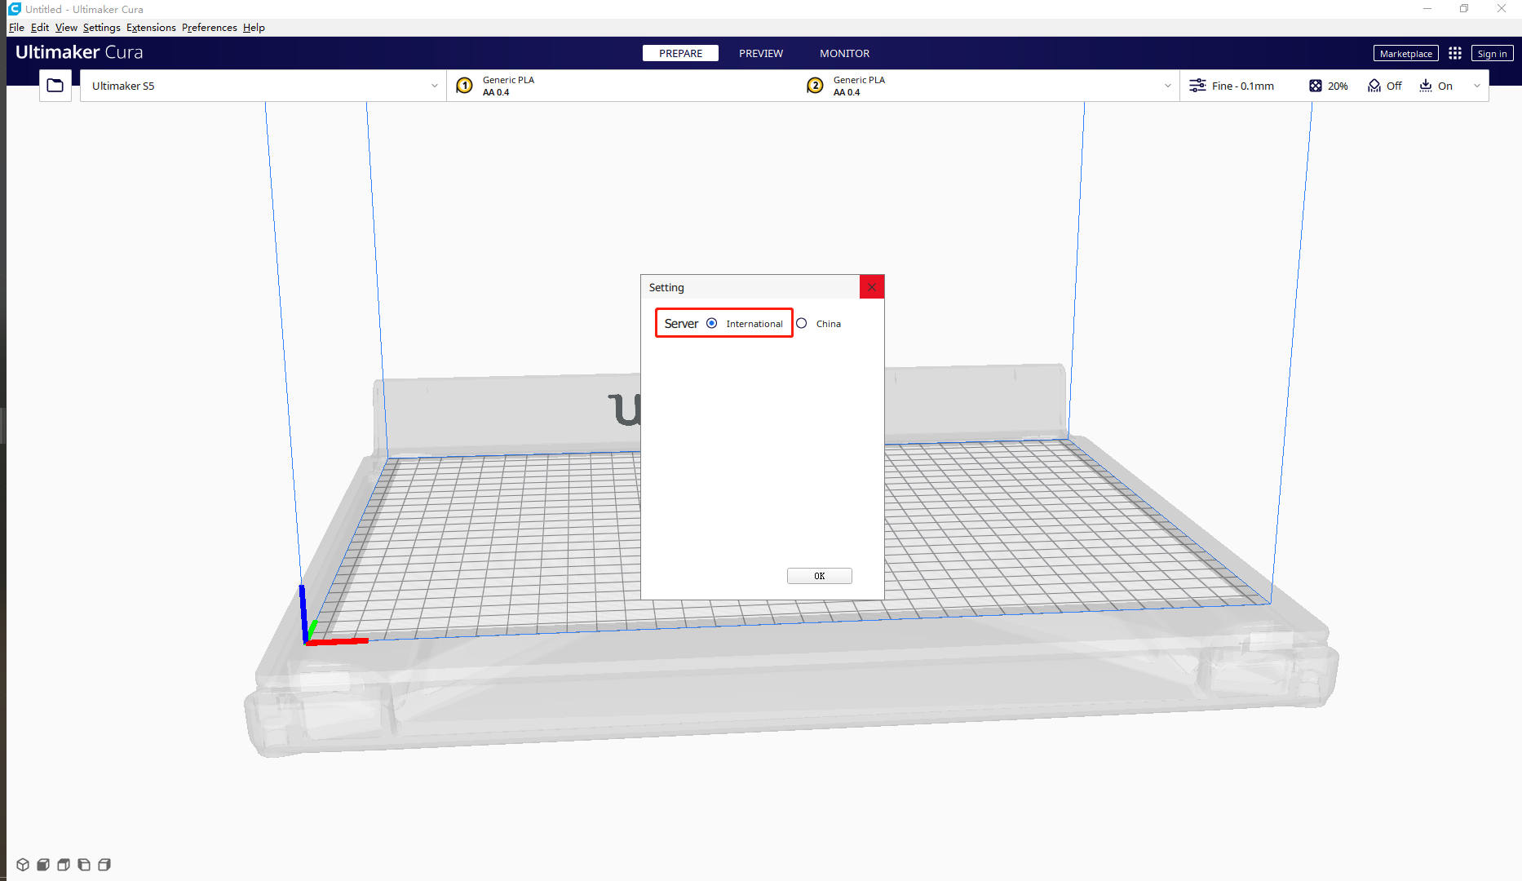The image size is (1522, 881).
Task: Open the File menu
Action: click(x=16, y=28)
